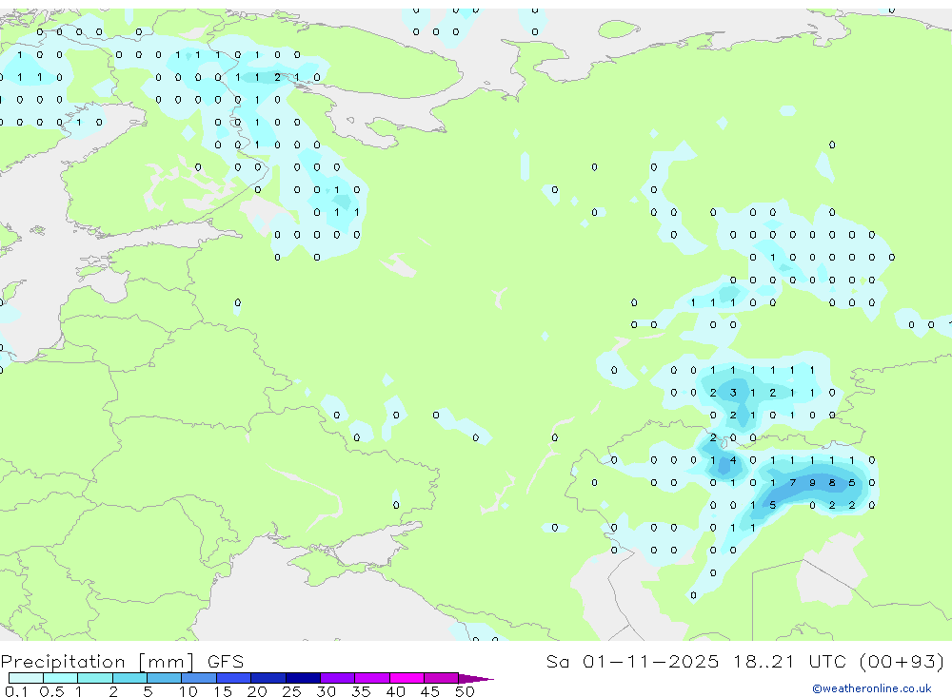
Task: Click the '10' legend tick label
Action: point(188,691)
